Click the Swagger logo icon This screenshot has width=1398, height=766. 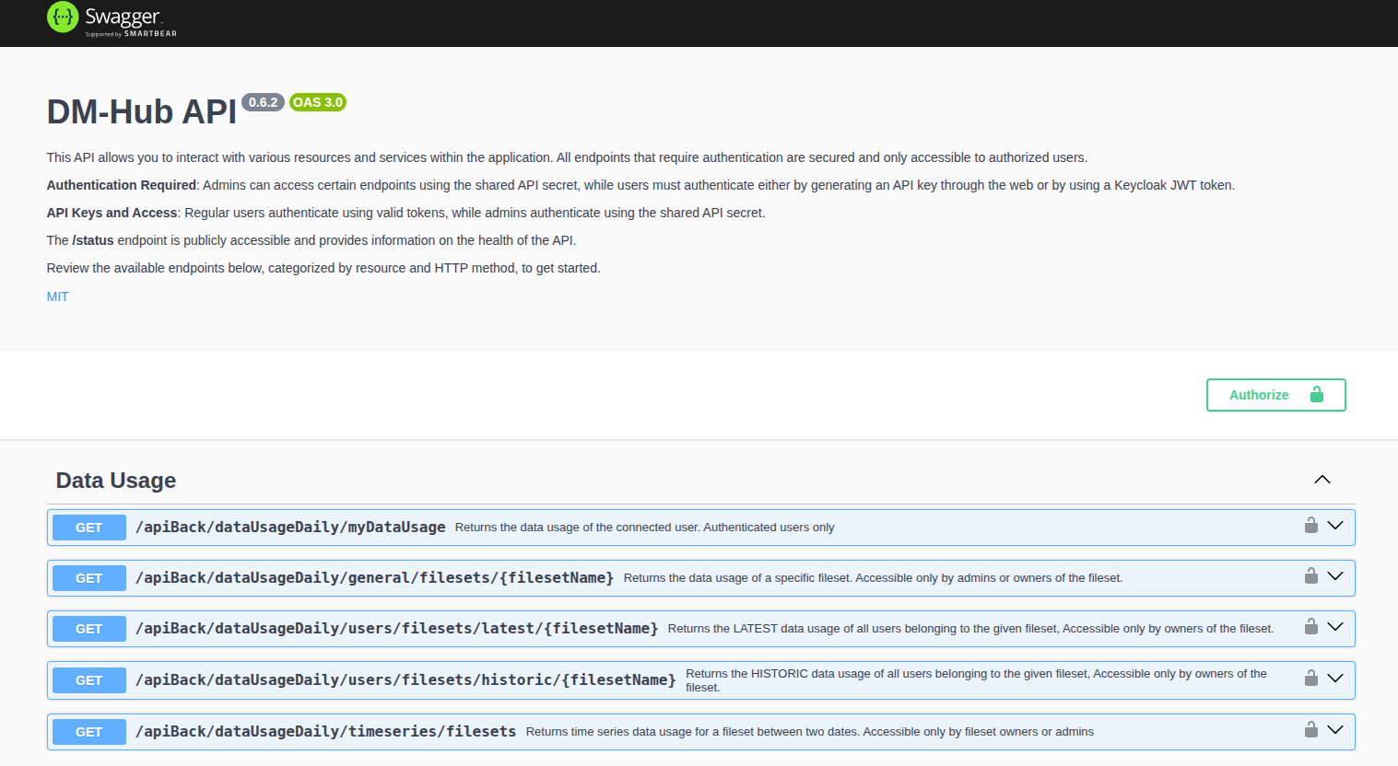63,17
